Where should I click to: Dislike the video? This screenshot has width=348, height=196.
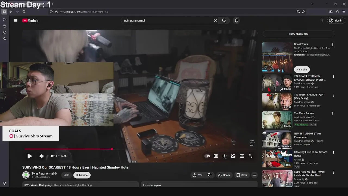[x=209, y=175]
